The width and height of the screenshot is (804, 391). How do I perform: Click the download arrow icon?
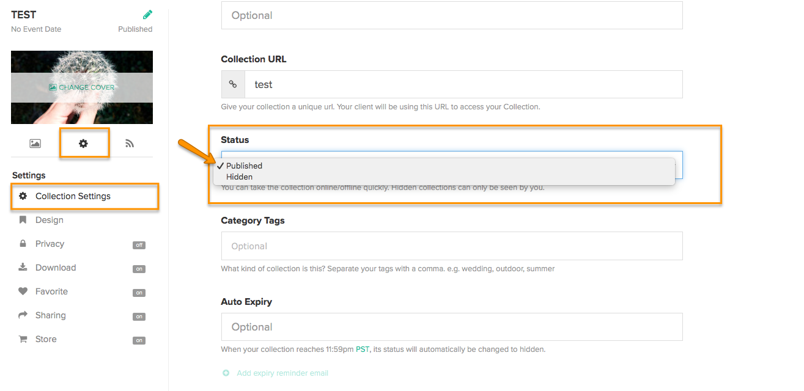[23, 268]
